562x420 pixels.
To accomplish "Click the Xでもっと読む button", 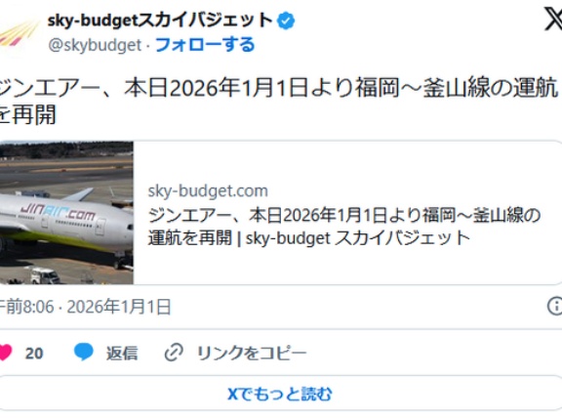I will pos(280,394).
